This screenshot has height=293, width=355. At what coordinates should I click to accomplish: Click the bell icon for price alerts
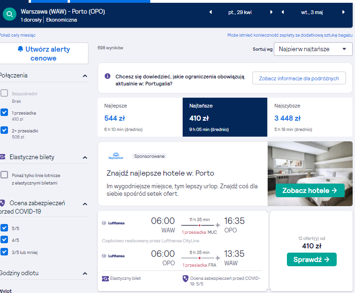(x=20, y=49)
